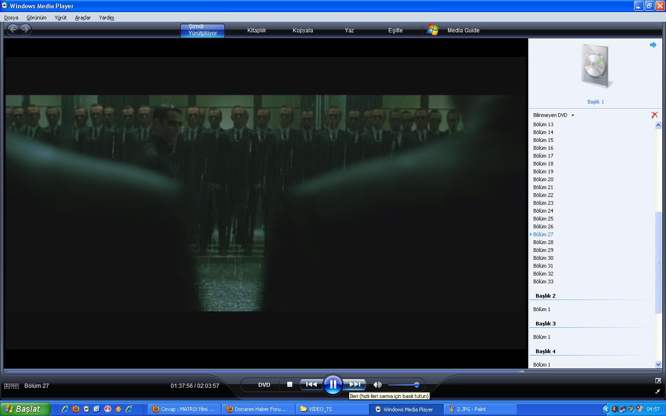Select Bölüm 20 in the list
The image size is (666, 416).
543,179
